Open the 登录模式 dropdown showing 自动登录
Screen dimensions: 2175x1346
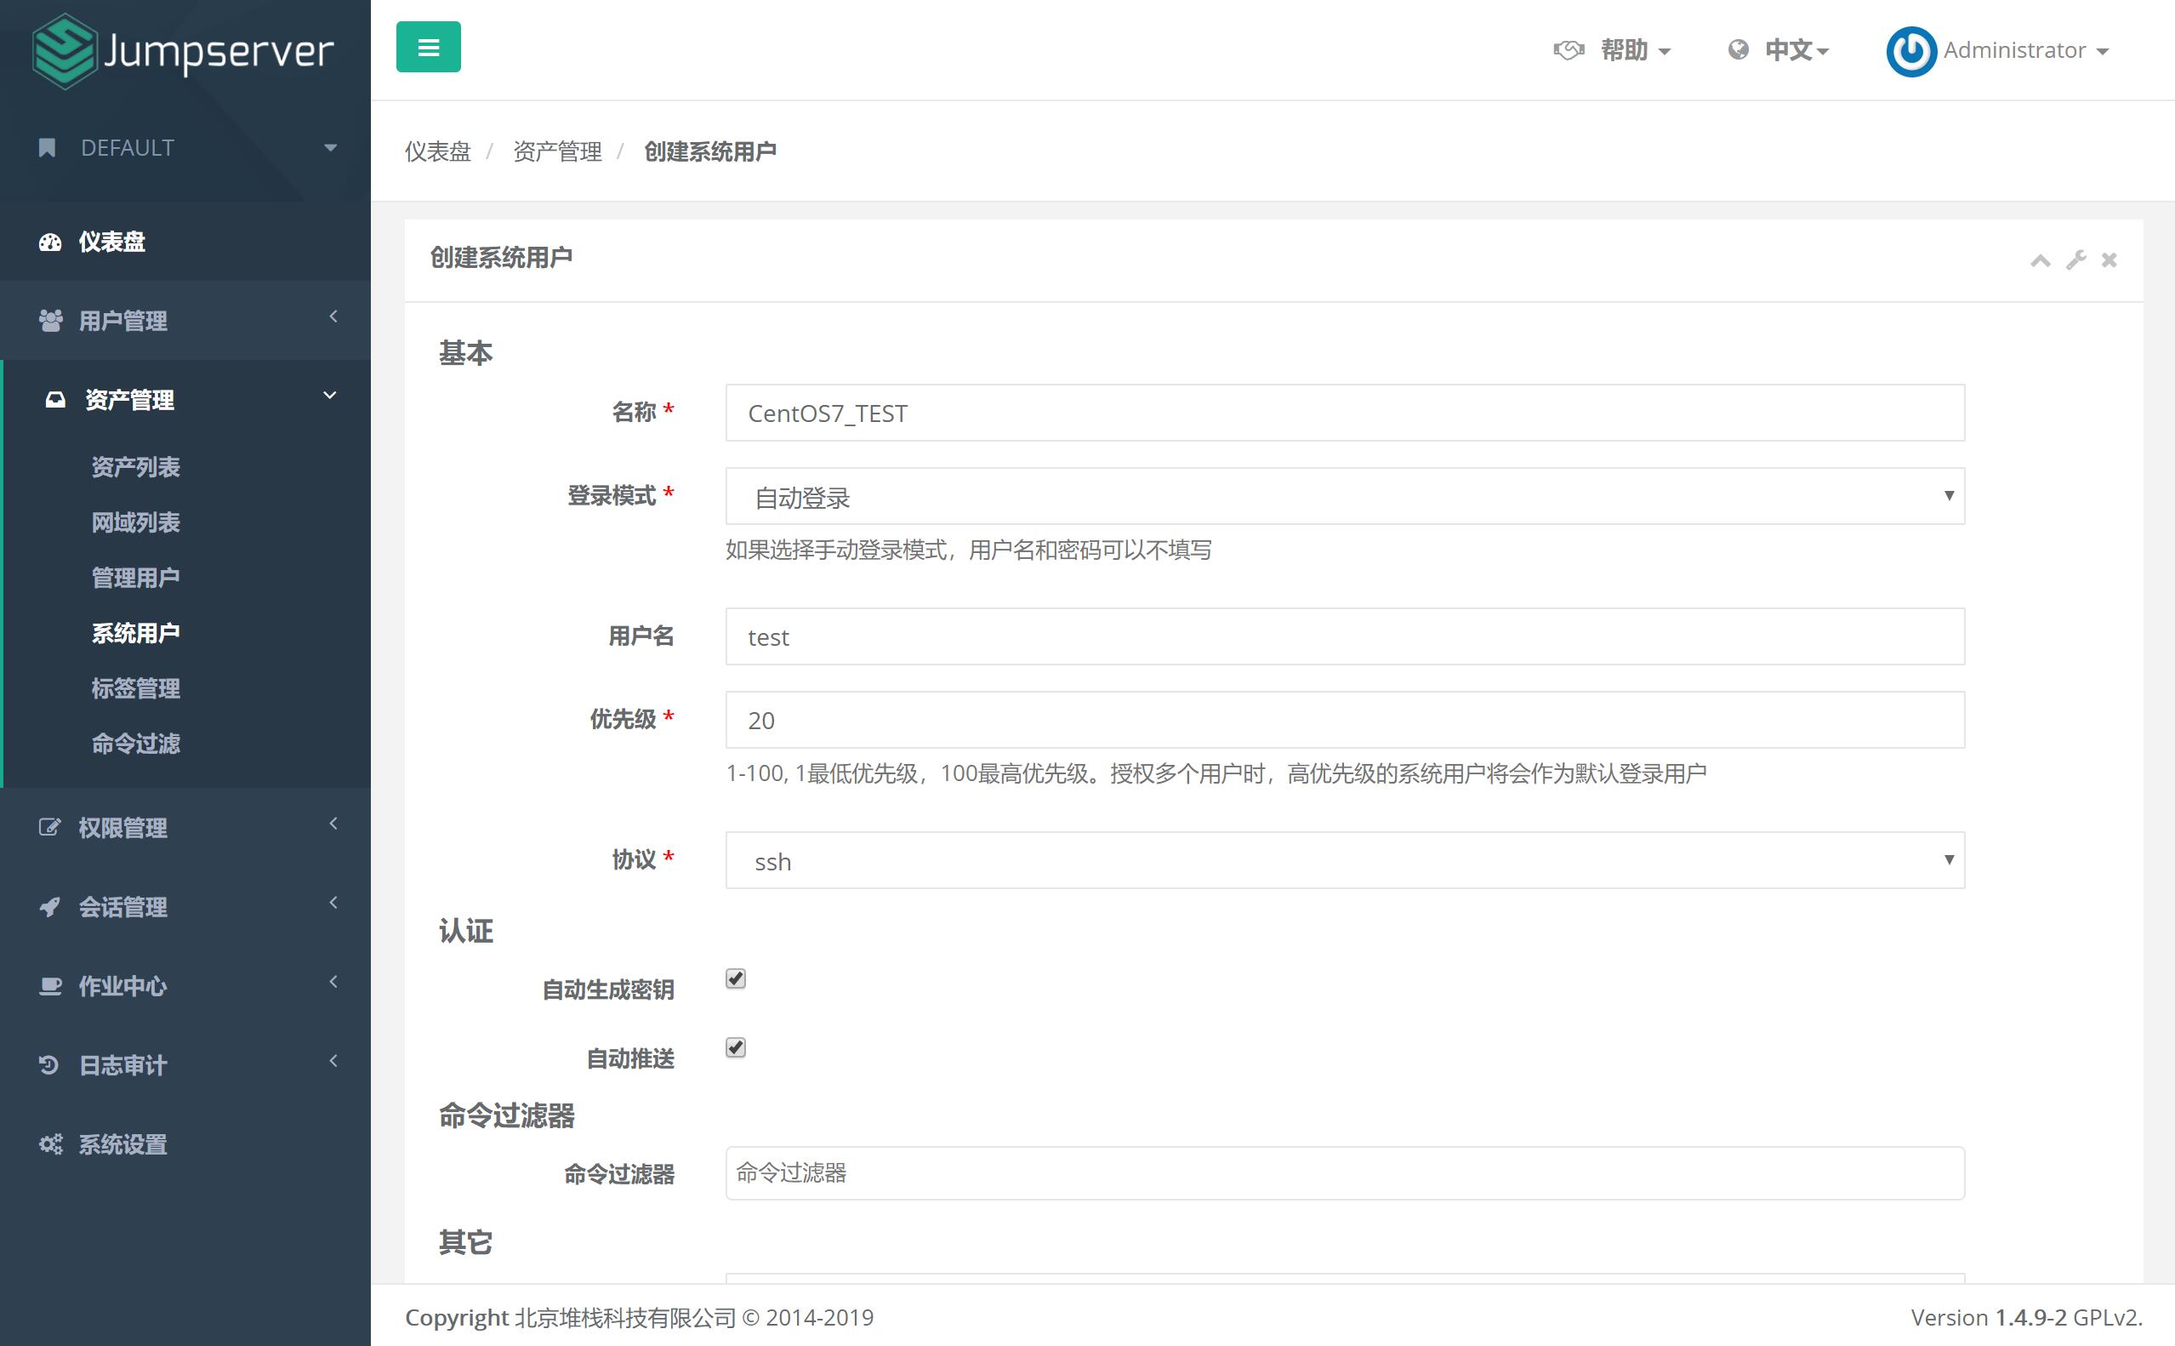pos(1345,497)
